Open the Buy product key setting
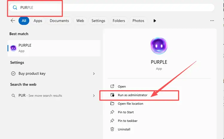The width and height of the screenshot is (224, 139). coord(53,73)
